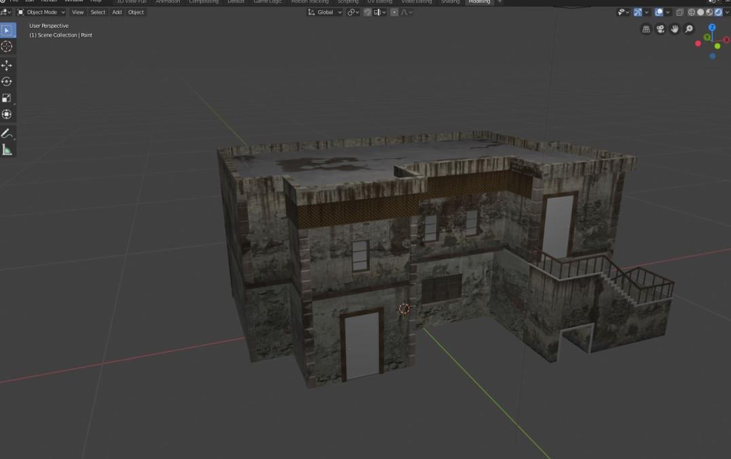Add a new workspace with plus button

tap(500, 2)
